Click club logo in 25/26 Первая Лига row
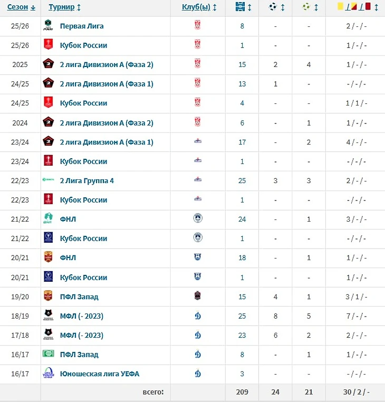 (198, 26)
